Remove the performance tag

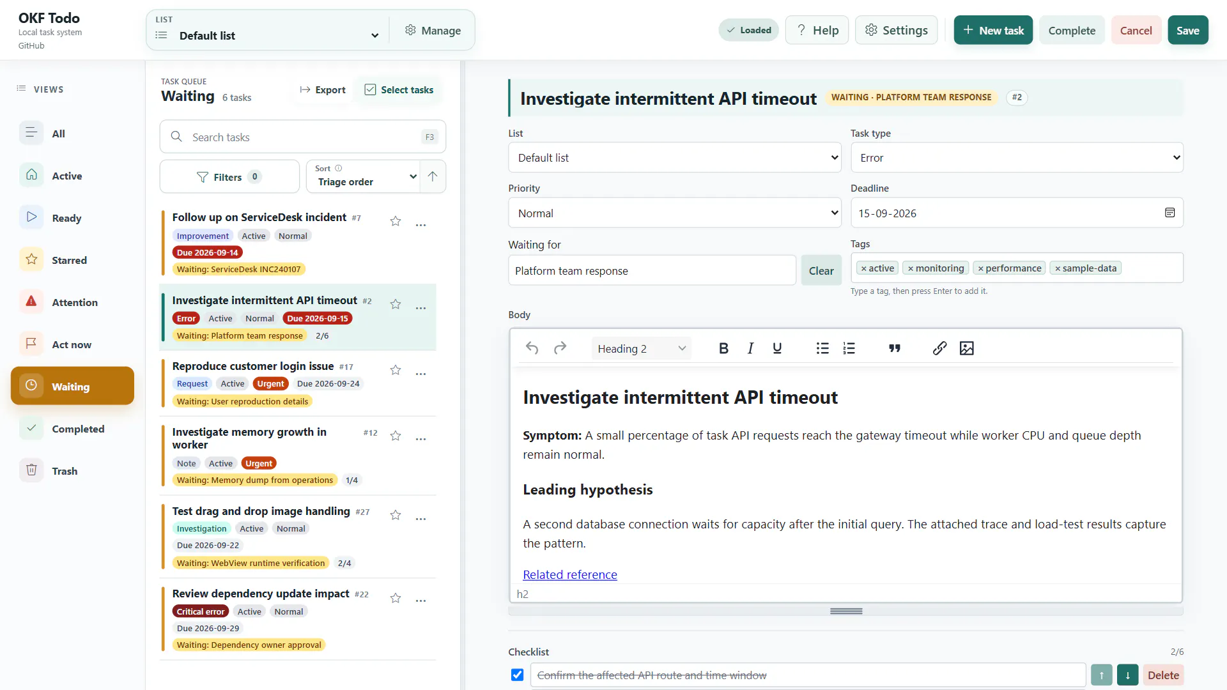[980, 268]
